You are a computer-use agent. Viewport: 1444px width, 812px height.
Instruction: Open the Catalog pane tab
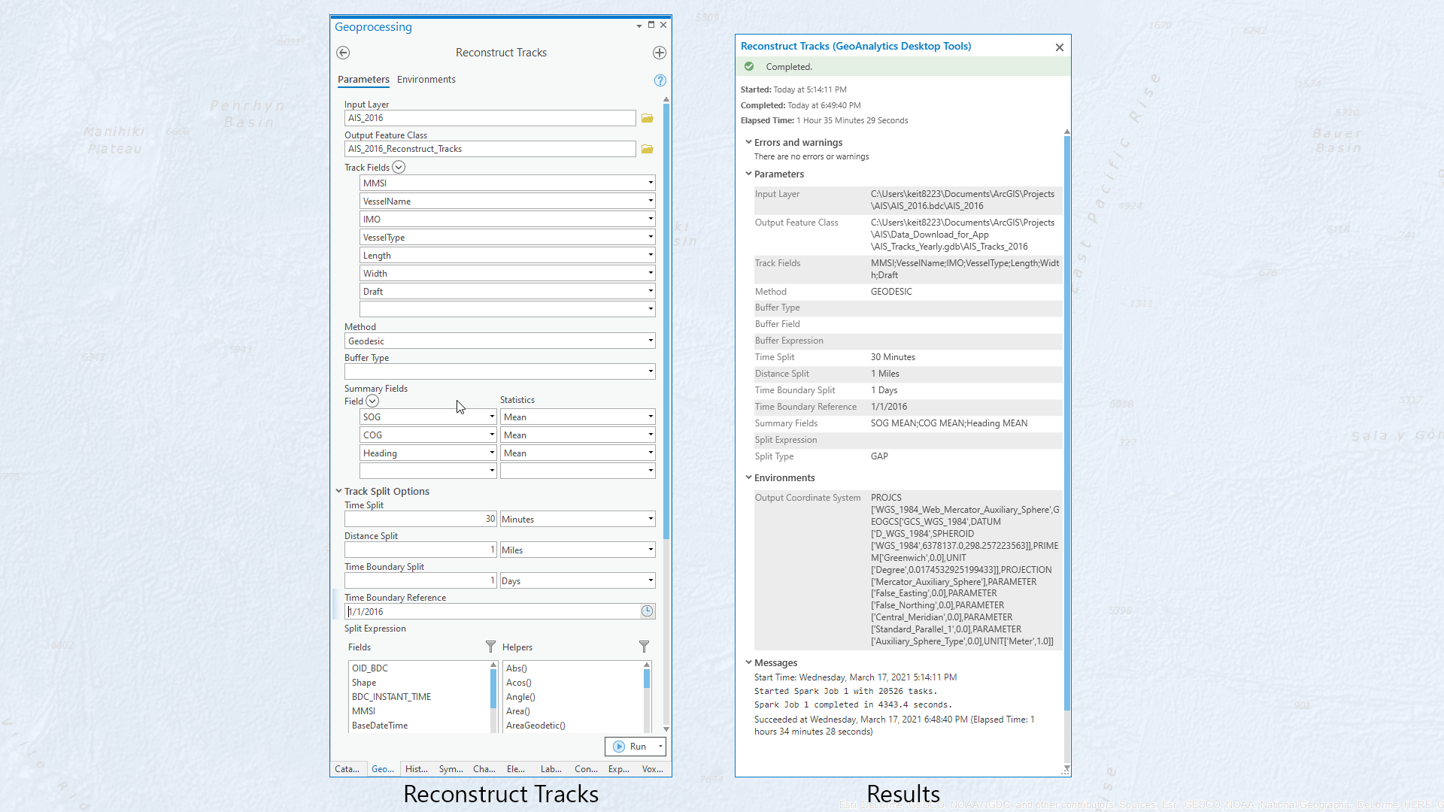347,769
